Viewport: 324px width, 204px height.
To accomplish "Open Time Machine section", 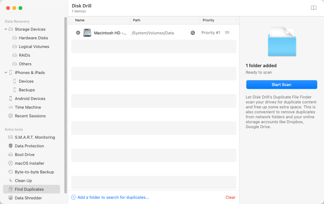I will tap(28, 107).
